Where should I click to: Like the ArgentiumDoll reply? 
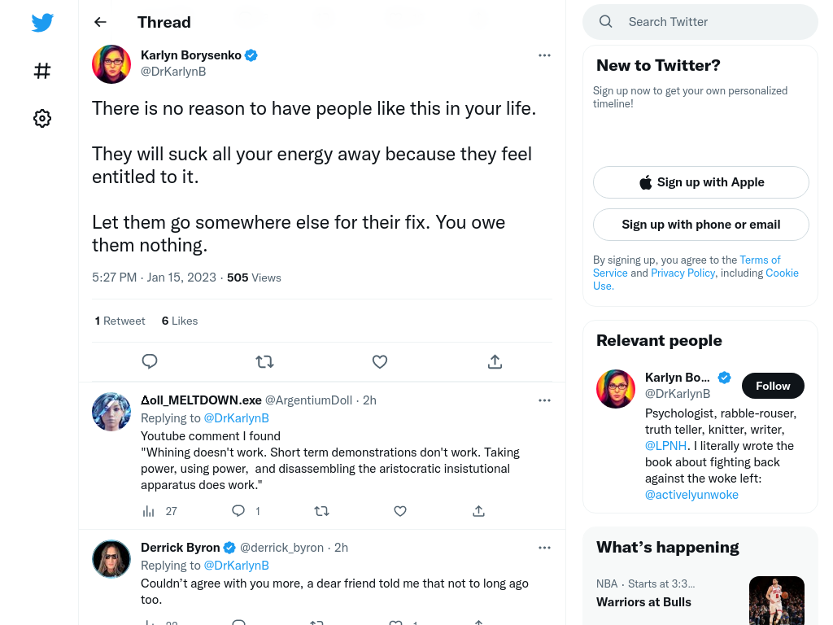(x=400, y=511)
